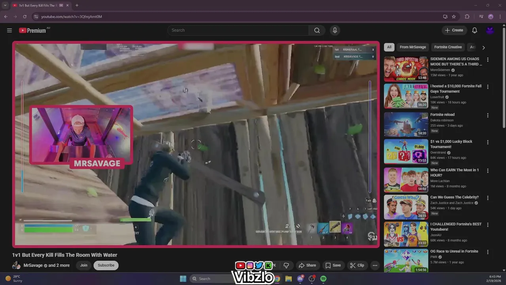
Task: Open I CHALLENGED Fortnite's BEST Youtubers title
Action: [x=456, y=227]
